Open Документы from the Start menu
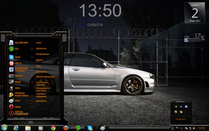Viewport: 209px width, 131px height. point(41,49)
